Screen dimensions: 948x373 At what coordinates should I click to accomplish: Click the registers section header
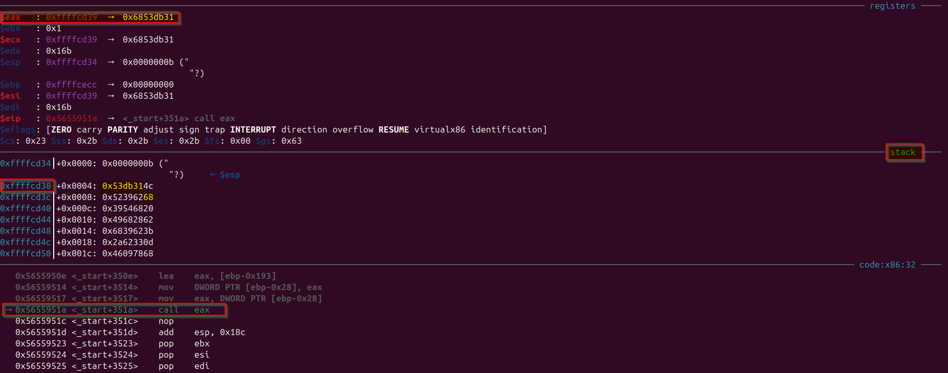(892, 6)
